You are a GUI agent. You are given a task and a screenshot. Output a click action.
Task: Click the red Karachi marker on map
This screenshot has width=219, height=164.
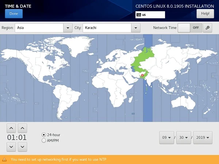tap(142, 75)
